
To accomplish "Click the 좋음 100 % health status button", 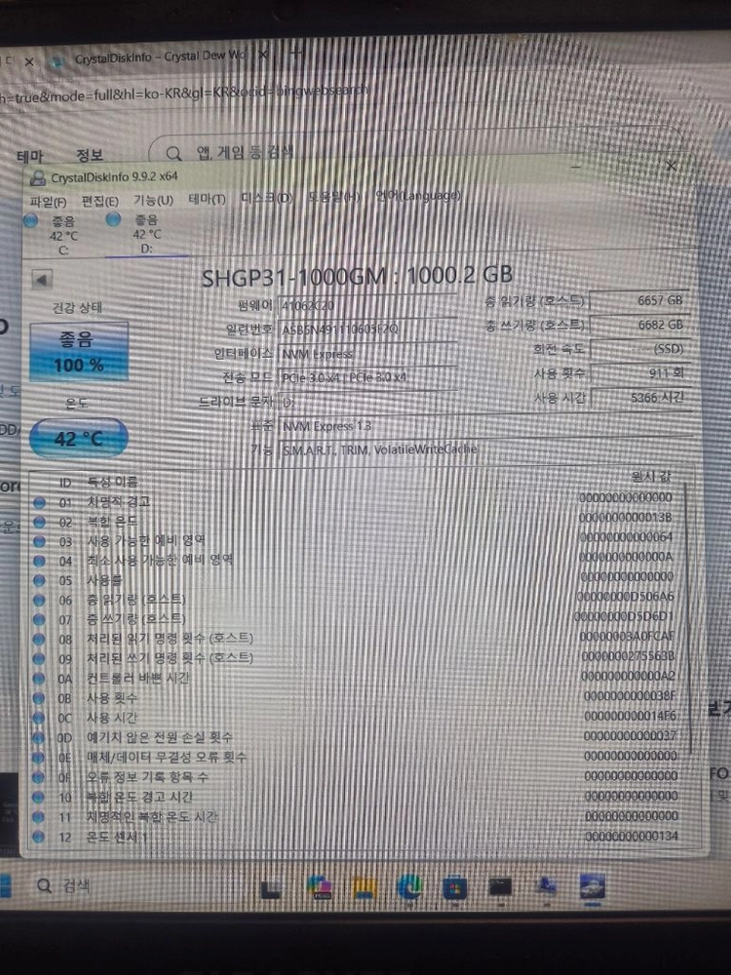I will (79, 351).
